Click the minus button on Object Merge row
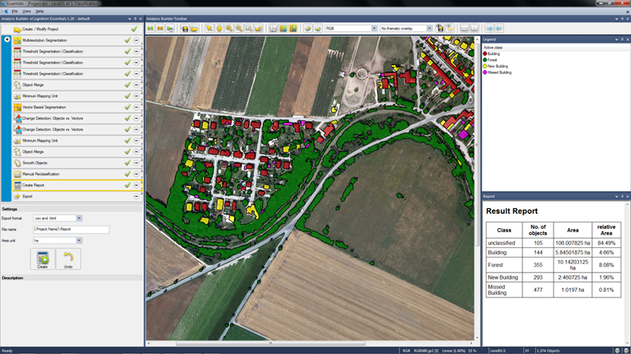The width and height of the screenshot is (631, 354). tap(137, 85)
